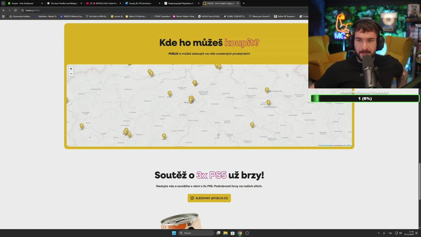The height and width of the screenshot is (237, 421).
Task: Open Chrome from taskbar
Action: pyautogui.click(x=240, y=233)
